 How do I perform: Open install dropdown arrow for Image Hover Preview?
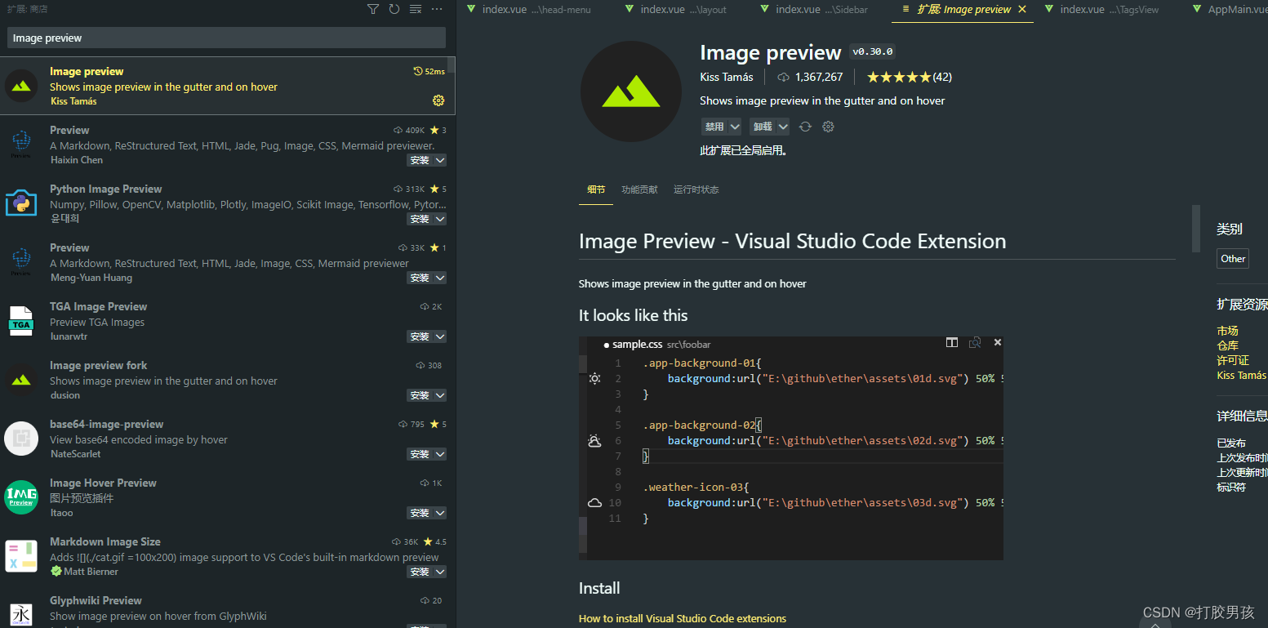point(440,513)
